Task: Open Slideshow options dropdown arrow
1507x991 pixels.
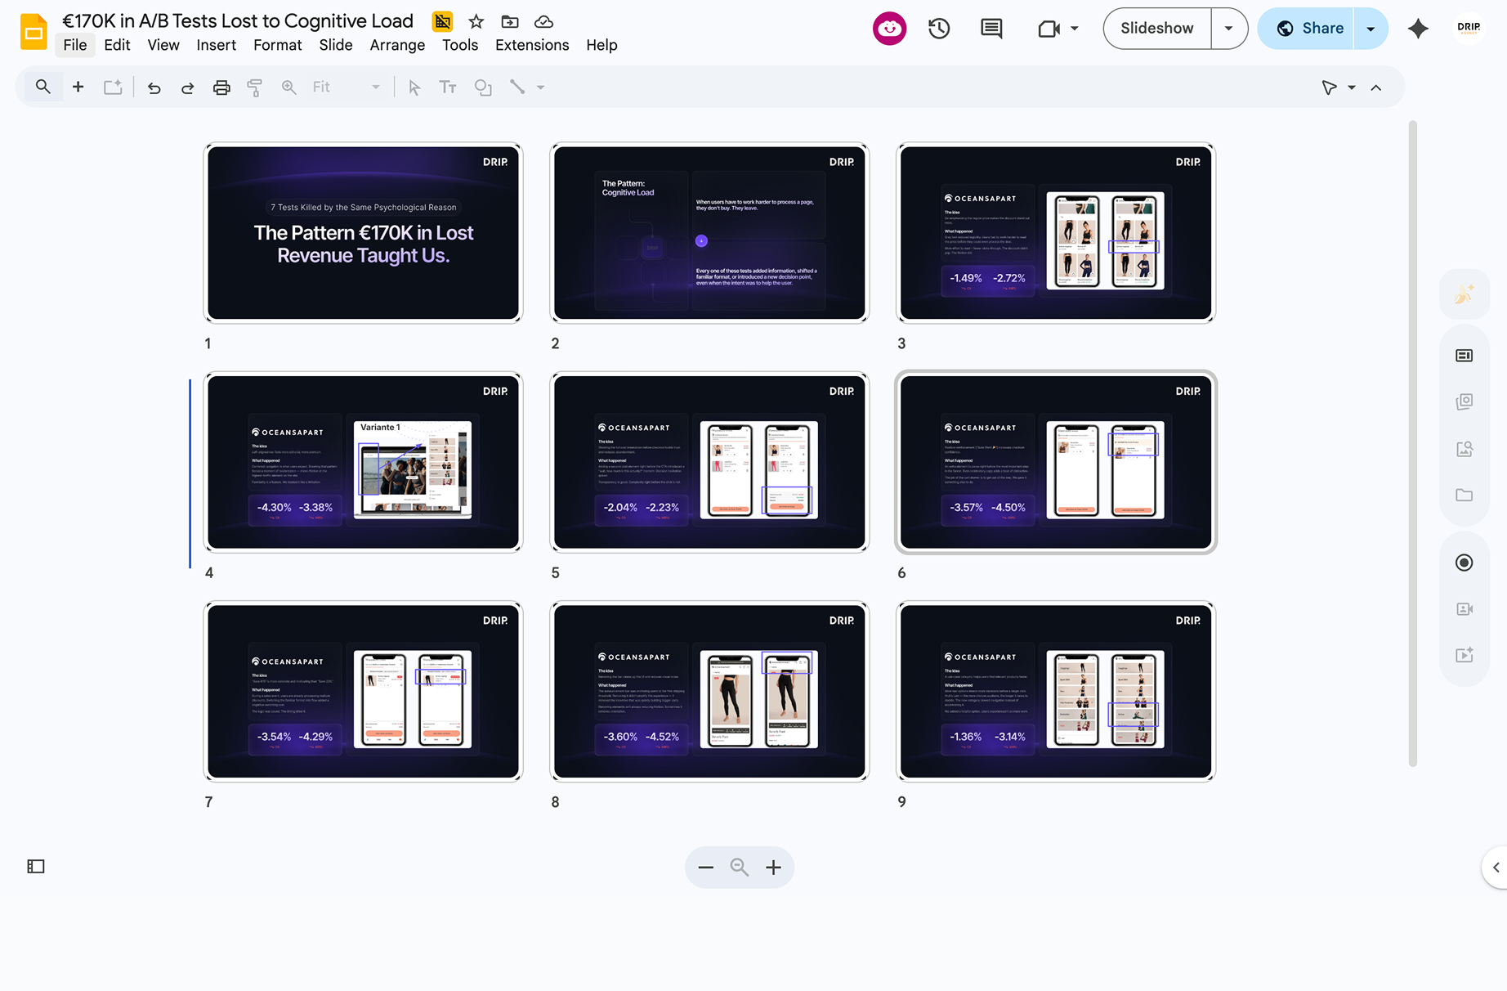Action: tap(1228, 29)
